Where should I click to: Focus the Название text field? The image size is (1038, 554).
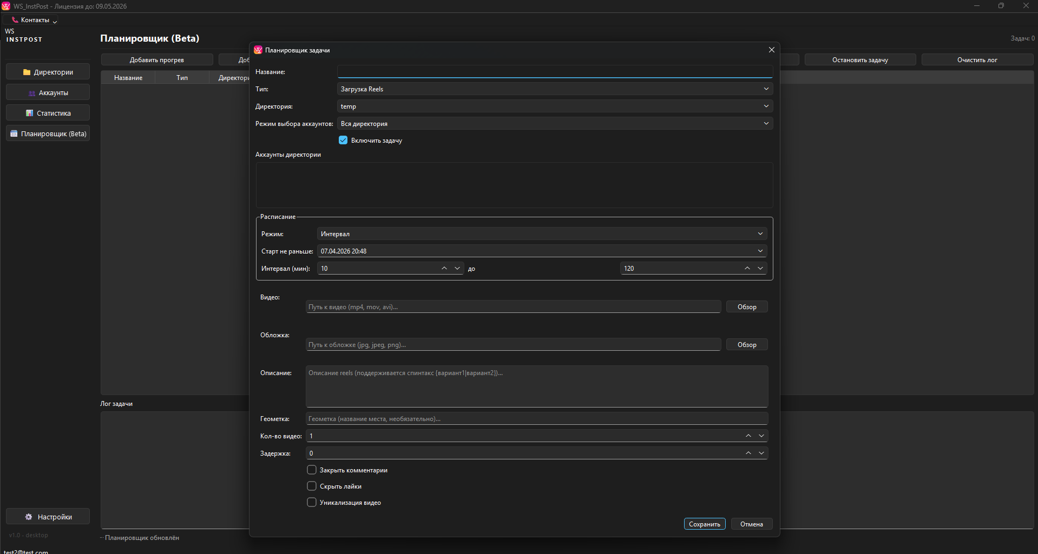(x=554, y=72)
